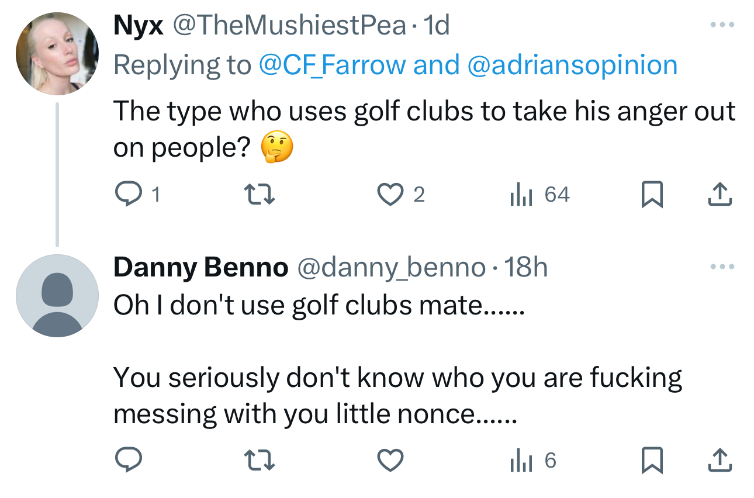This screenshot has width=754, height=498.
Task: Bookmark Nyx's tweet
Action: [652, 195]
